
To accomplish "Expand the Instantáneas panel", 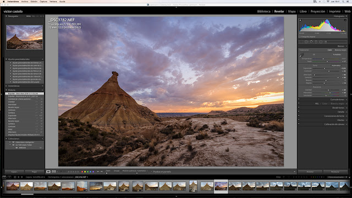I will click(6, 86).
